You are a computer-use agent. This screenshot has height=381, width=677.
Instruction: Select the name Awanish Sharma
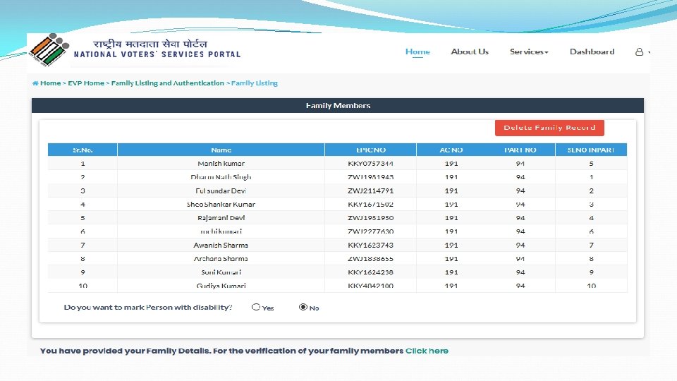click(x=221, y=245)
